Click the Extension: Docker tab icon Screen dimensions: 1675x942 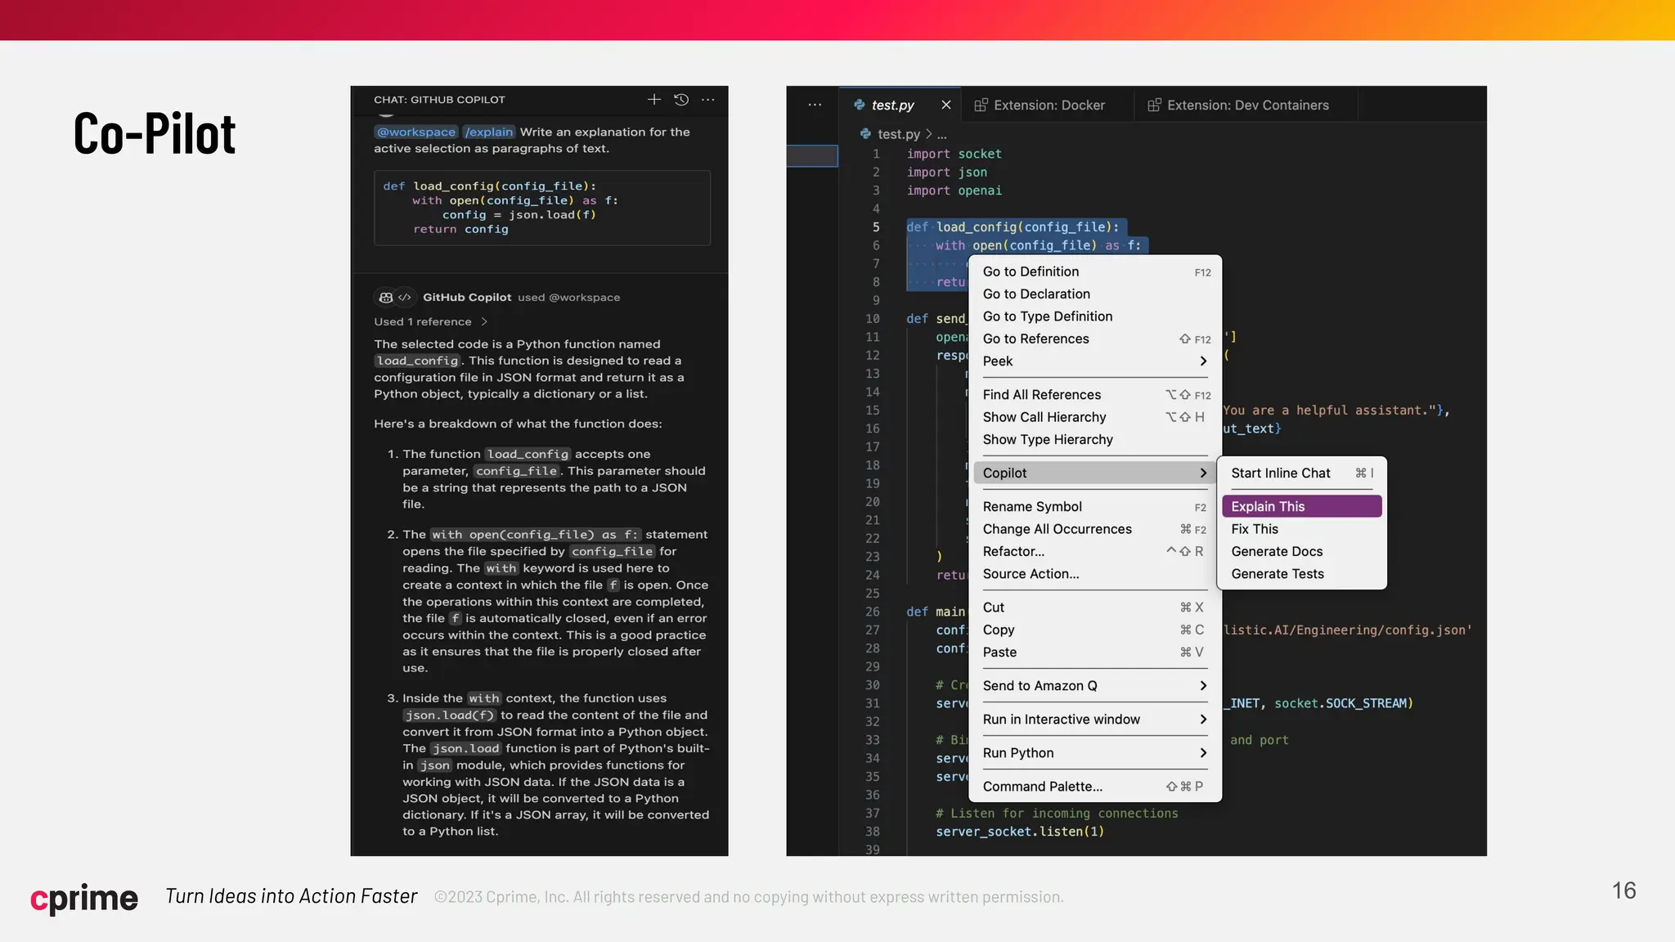point(981,105)
